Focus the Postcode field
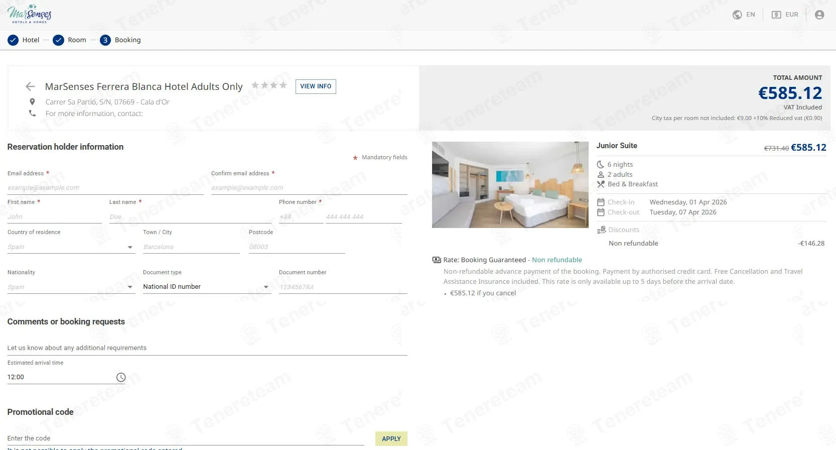 297,247
